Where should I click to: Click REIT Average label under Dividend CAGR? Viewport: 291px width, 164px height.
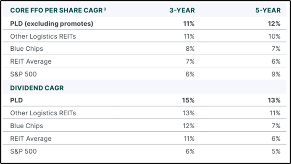point(31,138)
